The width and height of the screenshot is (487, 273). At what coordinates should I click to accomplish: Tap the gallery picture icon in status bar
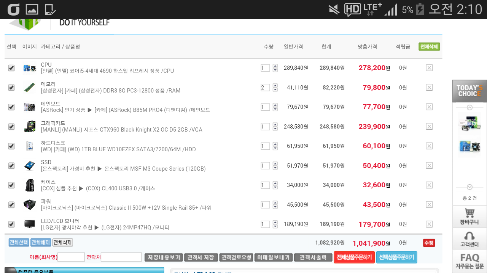32,9
